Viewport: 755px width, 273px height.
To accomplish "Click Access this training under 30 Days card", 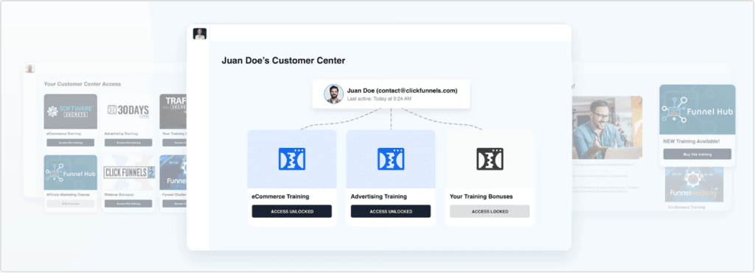I will pyautogui.click(x=128, y=143).
